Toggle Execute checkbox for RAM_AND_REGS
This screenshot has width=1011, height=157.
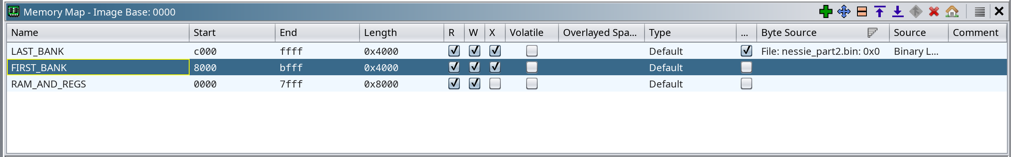click(x=495, y=84)
